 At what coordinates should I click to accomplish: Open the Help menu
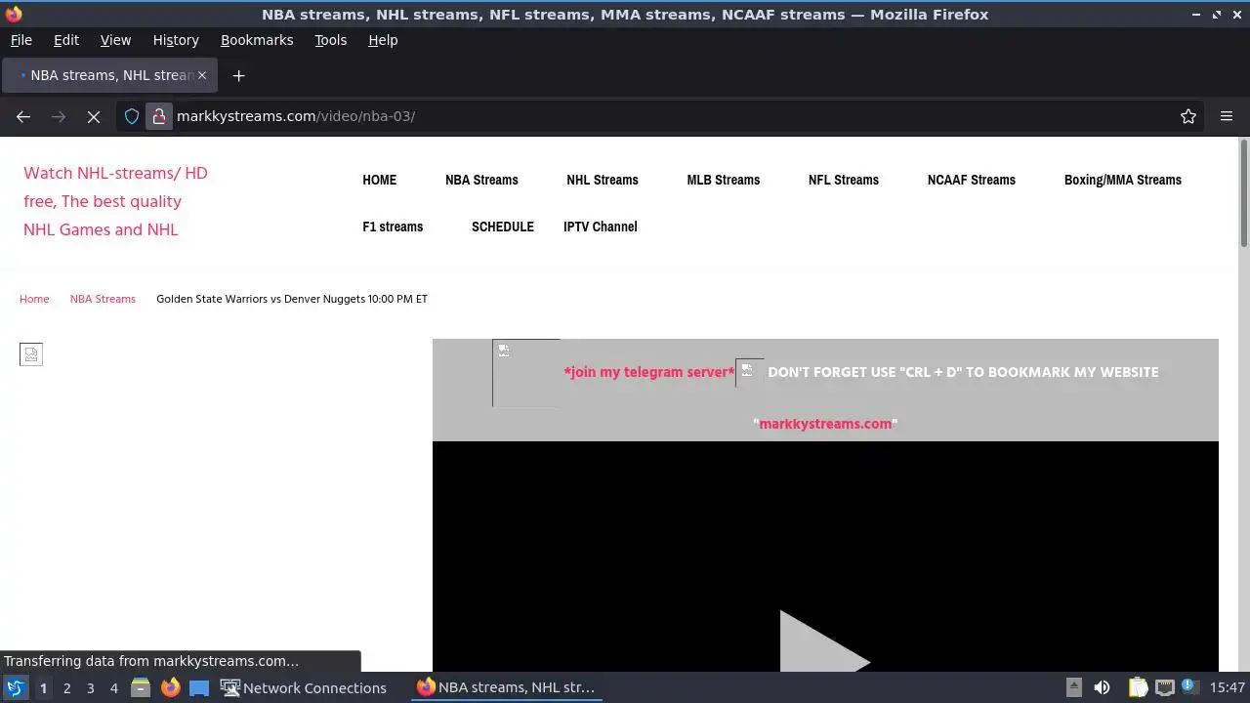coord(383,40)
